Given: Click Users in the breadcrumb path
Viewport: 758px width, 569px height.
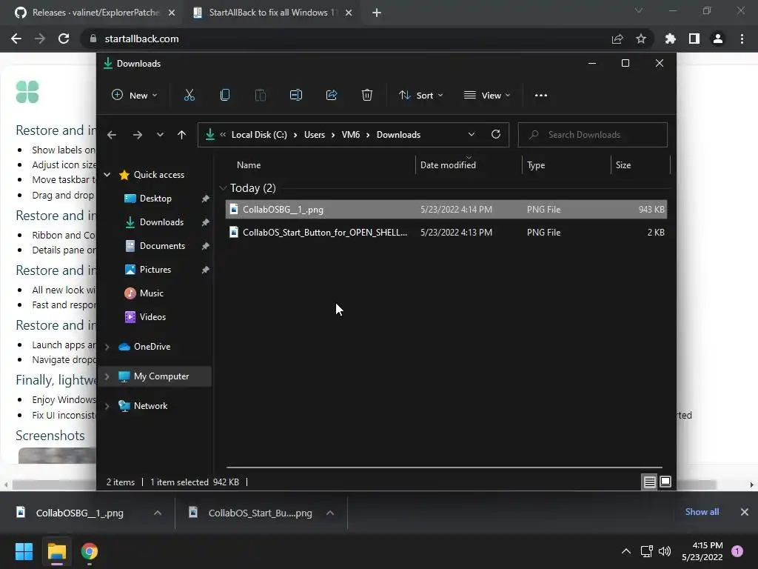Looking at the screenshot, I should (x=314, y=135).
